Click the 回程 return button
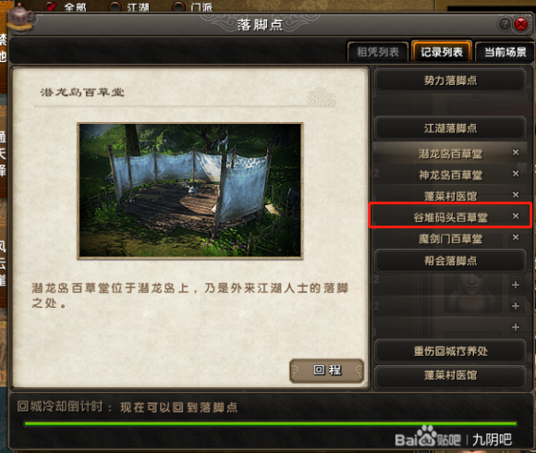 point(327,371)
